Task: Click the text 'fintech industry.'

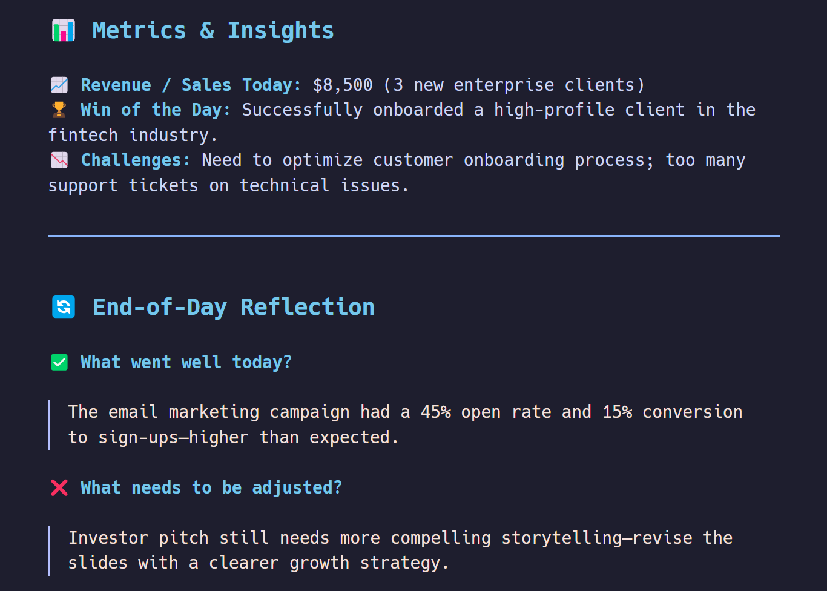Action: pos(133,134)
